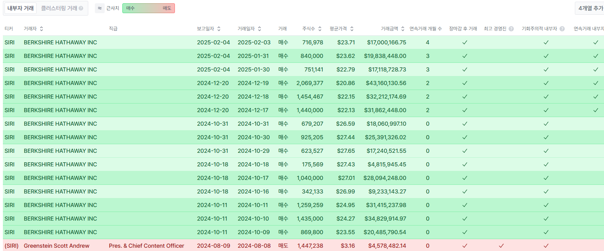Sort by 주식수 column arrows
Viewport: 604px width, 251px height.
tap(320, 29)
